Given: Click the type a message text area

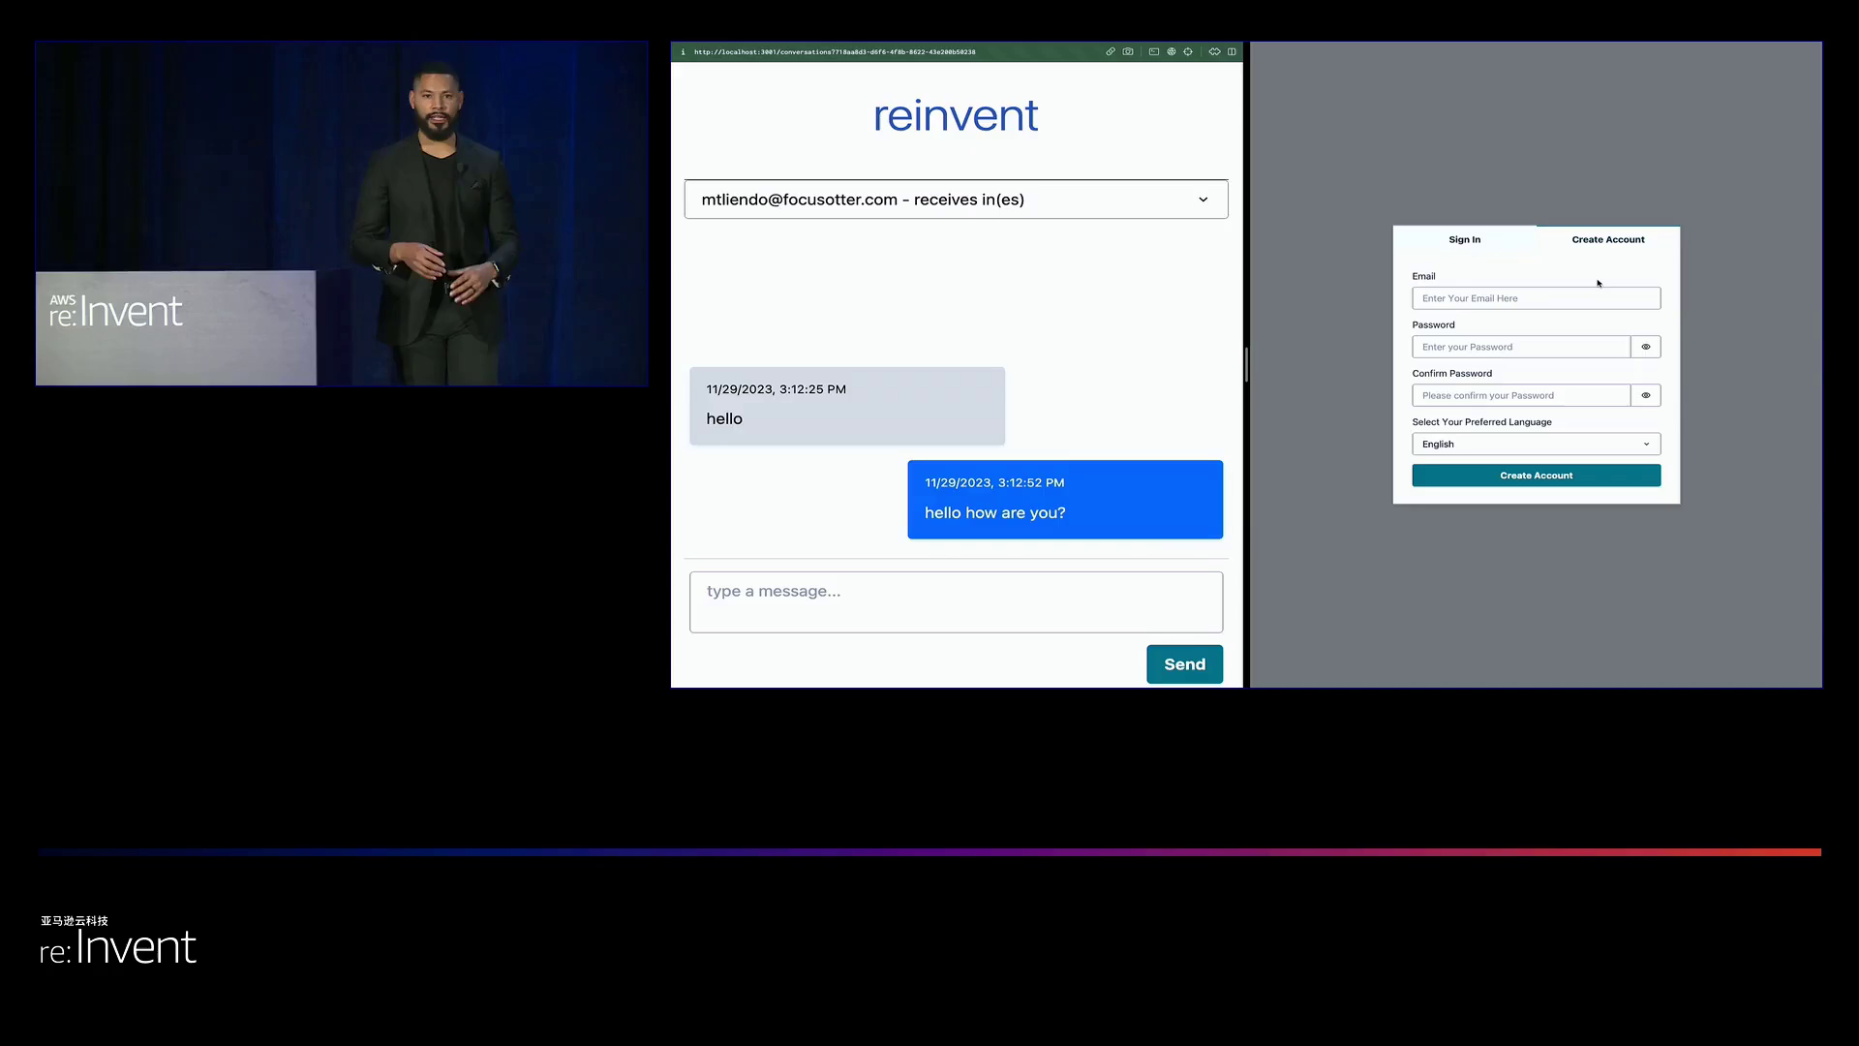Looking at the screenshot, I should (956, 602).
